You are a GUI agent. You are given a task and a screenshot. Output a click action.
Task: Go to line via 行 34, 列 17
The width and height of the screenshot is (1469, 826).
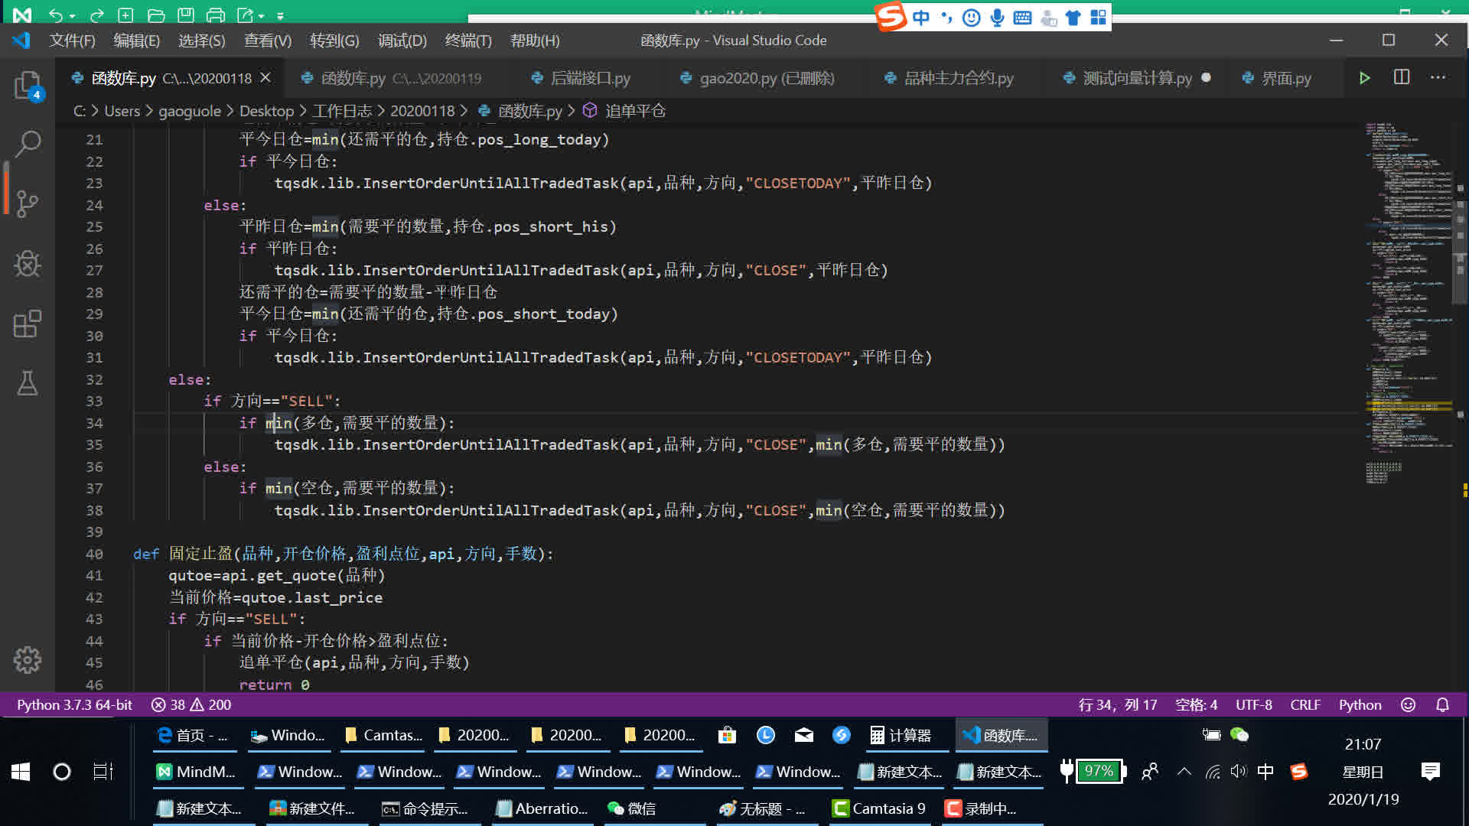tap(1117, 704)
